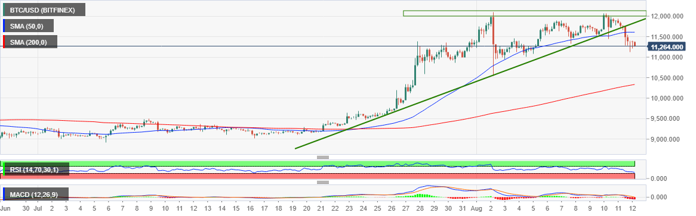Click the current price tag 11,264.000
Viewport: 696px width, 216px height.
point(666,46)
